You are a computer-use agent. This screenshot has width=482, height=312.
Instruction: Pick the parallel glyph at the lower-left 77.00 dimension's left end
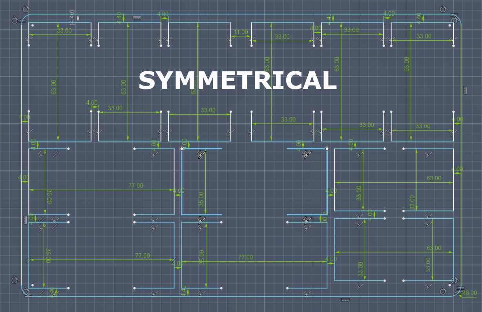pyautogui.click(x=28, y=260)
